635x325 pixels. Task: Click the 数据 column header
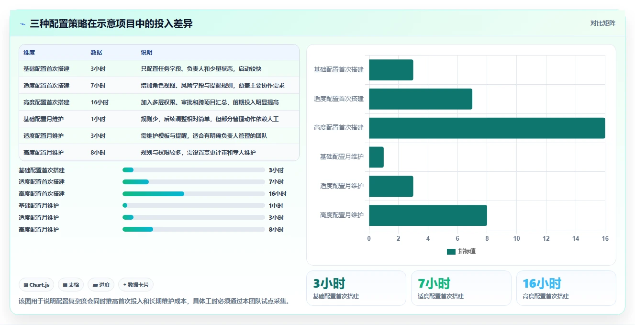pos(96,53)
